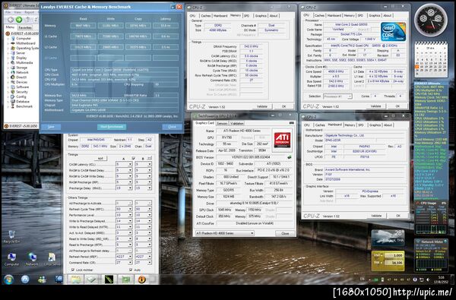Click the CPU Usage meter gadget
Screen dimensions: 456x300
(431, 217)
